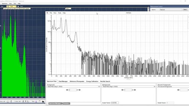The height and width of the screenshot is (106, 189).
Task: Collapse the spectrum tab strip arrow
Action: tap(148, 6)
